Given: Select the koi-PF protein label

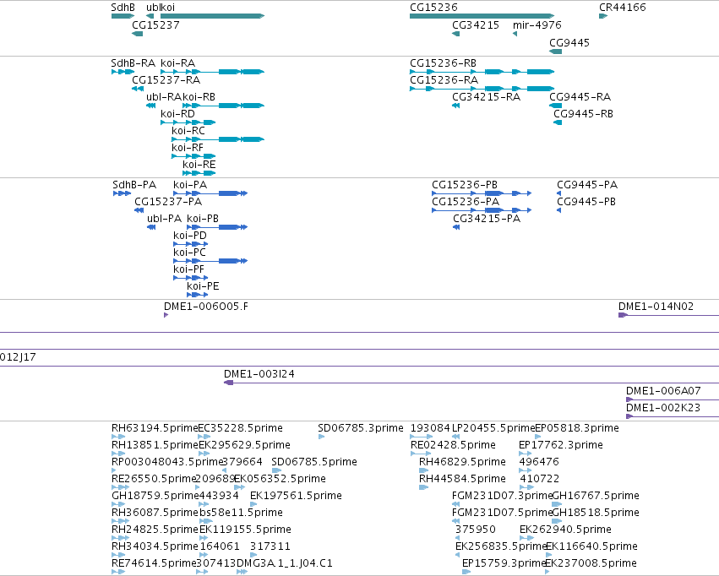Looking at the screenshot, I should click(188, 270).
